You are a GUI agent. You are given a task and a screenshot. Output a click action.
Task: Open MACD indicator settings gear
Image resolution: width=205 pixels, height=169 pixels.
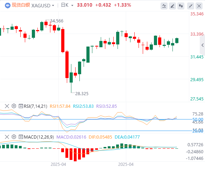14,137
